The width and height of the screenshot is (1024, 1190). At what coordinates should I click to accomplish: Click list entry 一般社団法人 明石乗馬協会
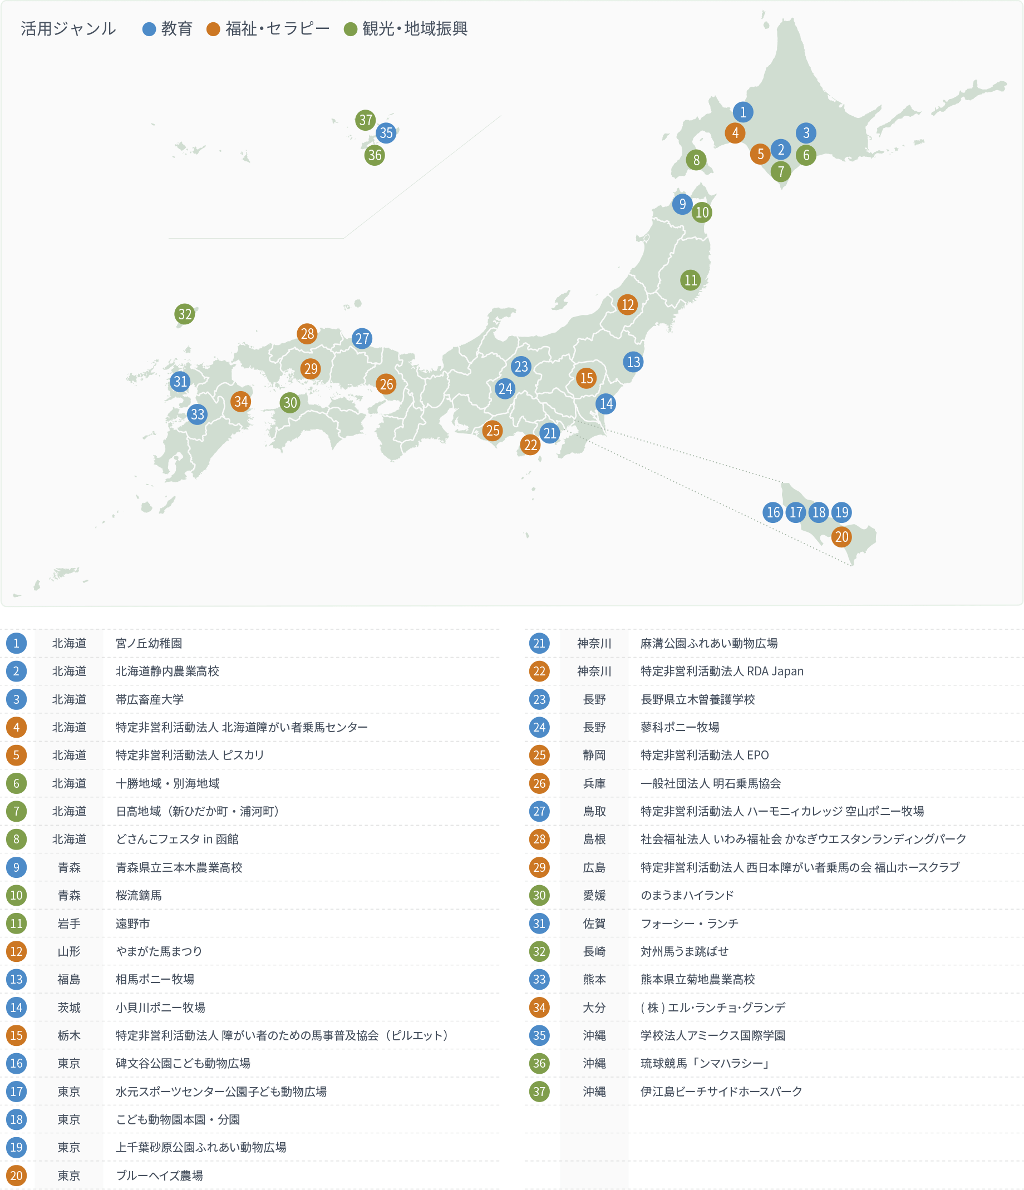tap(711, 783)
